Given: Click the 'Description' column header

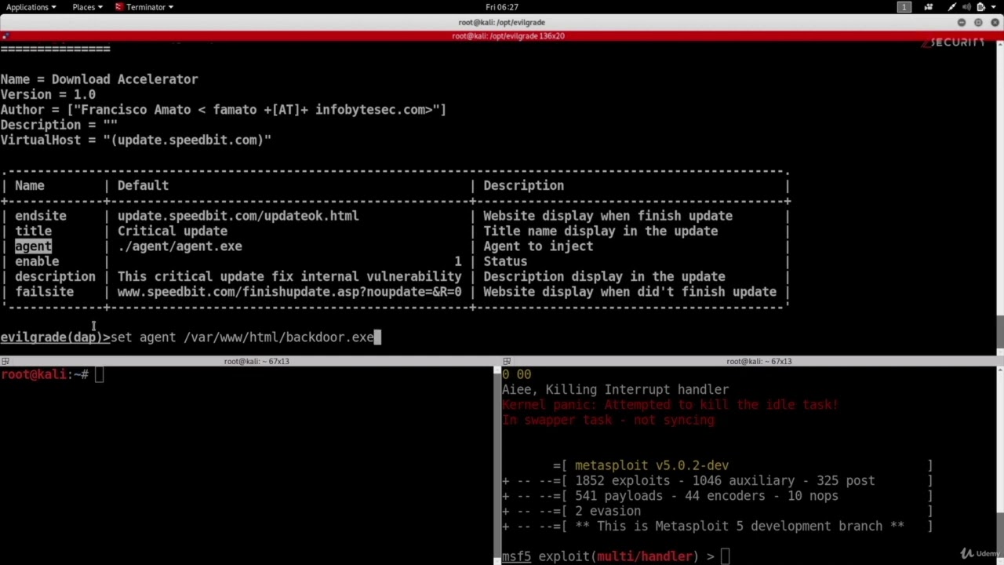Looking at the screenshot, I should point(523,186).
